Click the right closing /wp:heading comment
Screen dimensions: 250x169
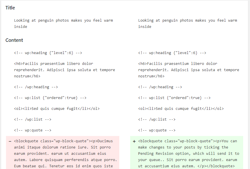click(160, 87)
